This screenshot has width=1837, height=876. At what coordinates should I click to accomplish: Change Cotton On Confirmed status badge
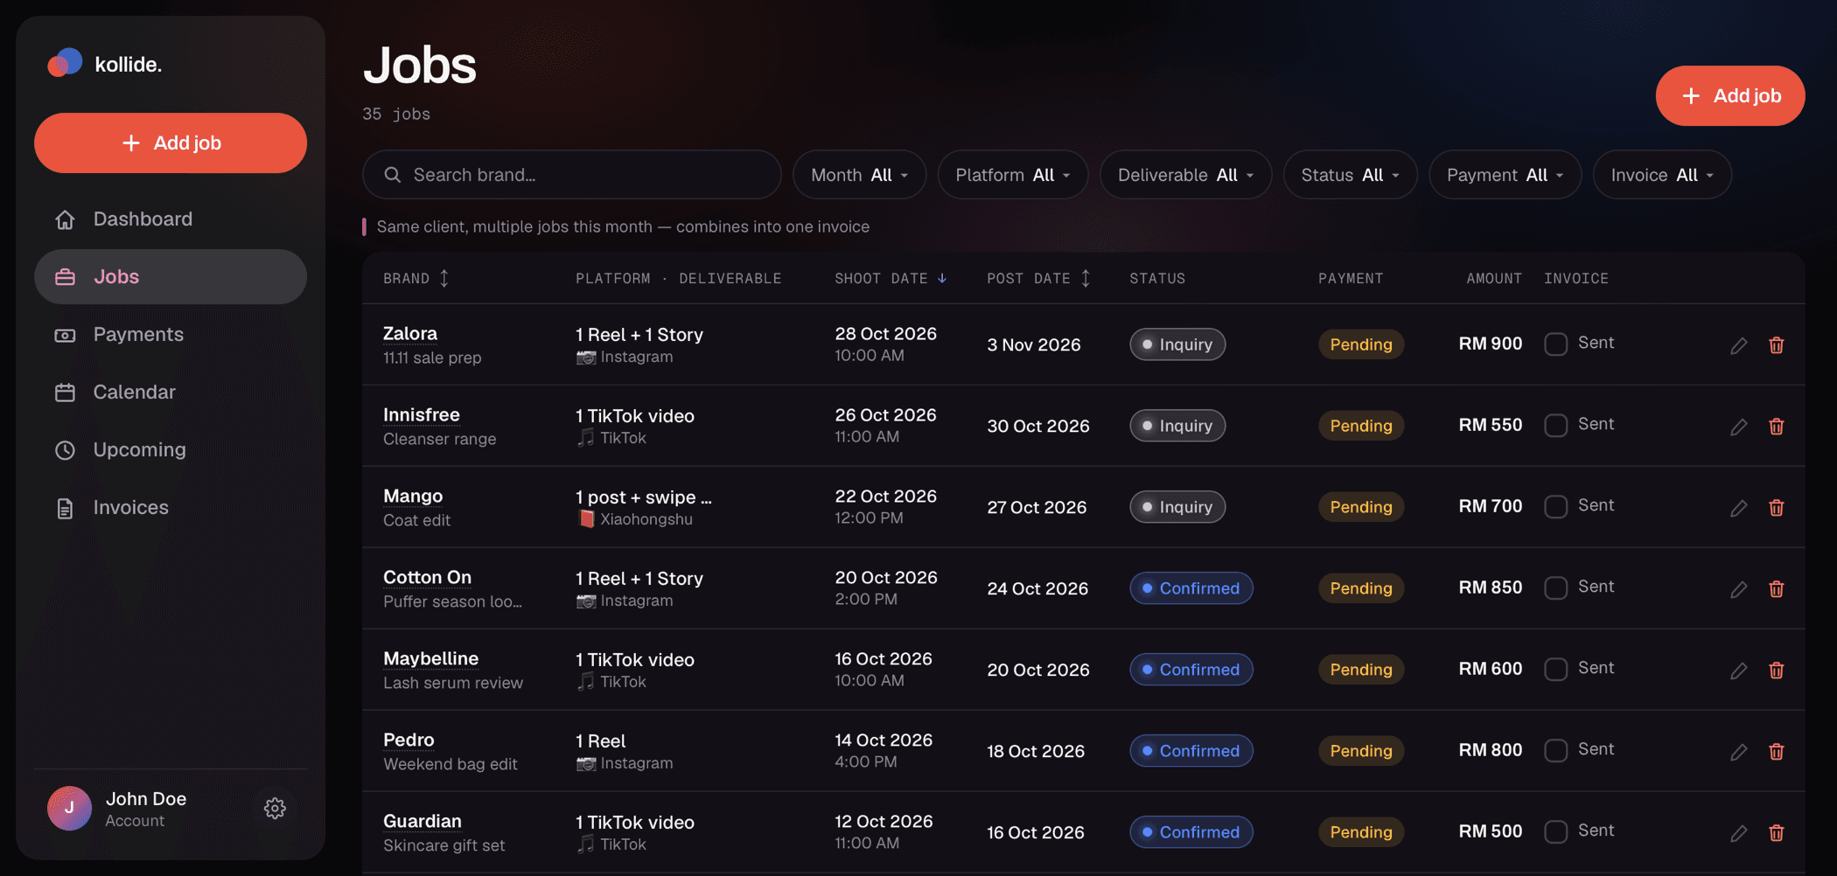pos(1191,588)
